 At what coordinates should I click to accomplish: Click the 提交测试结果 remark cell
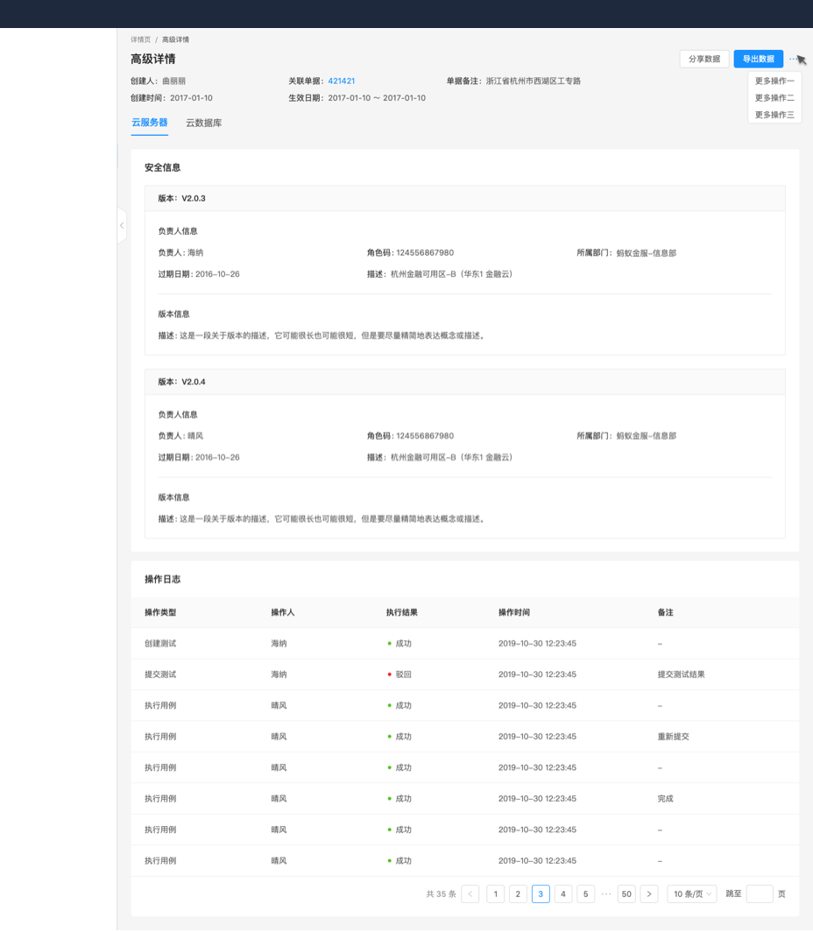[x=681, y=674]
